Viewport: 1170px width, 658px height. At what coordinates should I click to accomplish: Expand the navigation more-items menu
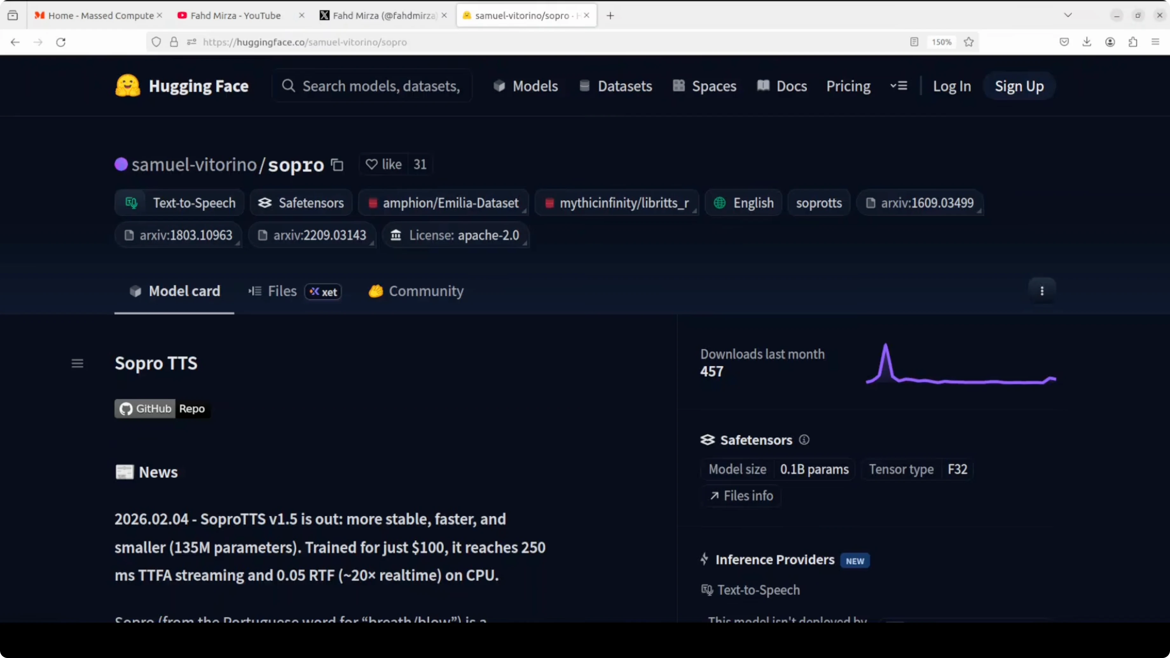point(898,86)
